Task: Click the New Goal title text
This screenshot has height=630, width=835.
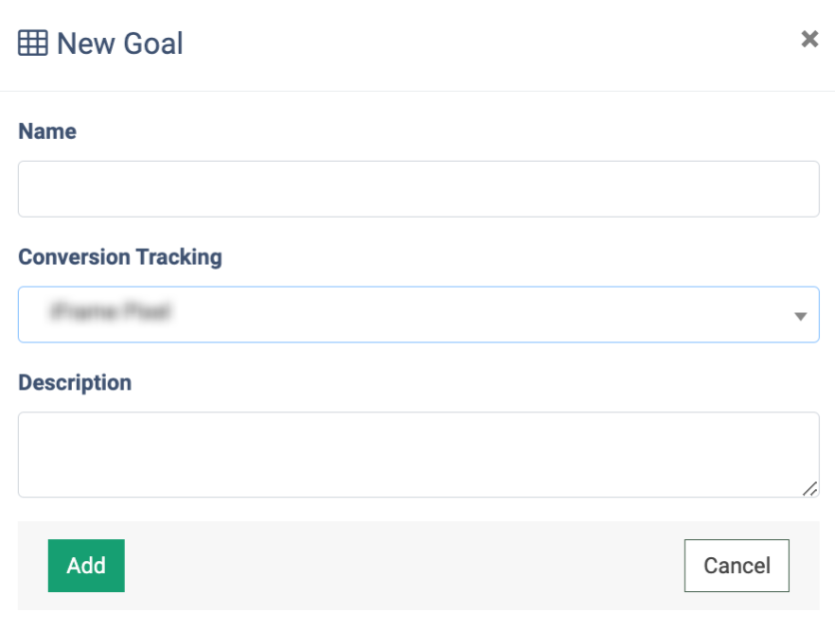Action: [x=120, y=44]
